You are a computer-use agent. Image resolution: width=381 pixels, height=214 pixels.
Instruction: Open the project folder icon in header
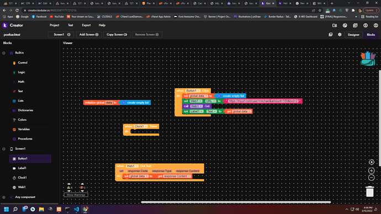tap(335, 25)
